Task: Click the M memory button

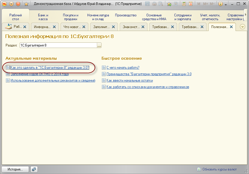Action: point(199,4)
